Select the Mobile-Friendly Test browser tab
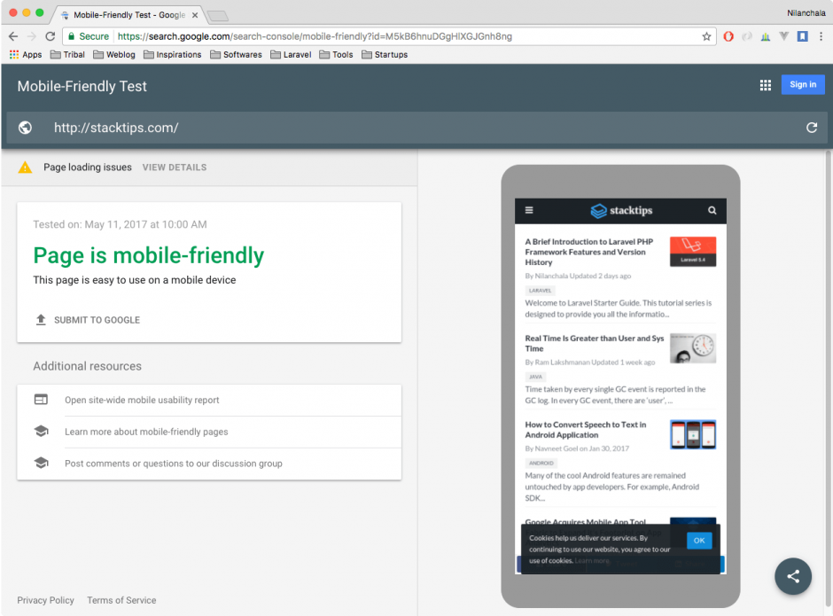Image resolution: width=833 pixels, height=616 pixels. click(128, 15)
